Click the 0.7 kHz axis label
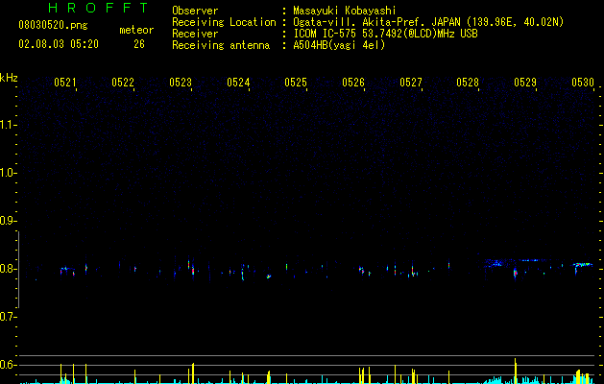604x384 pixels. [8, 317]
